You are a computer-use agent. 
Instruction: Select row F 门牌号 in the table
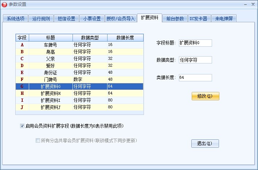click(50, 80)
